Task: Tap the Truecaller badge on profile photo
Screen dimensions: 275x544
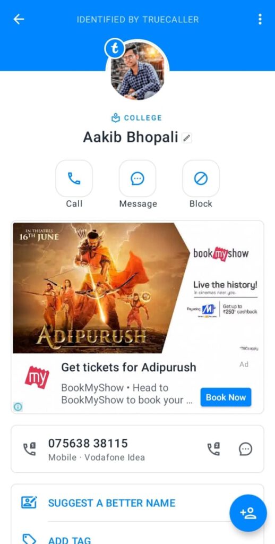Action: [x=115, y=48]
